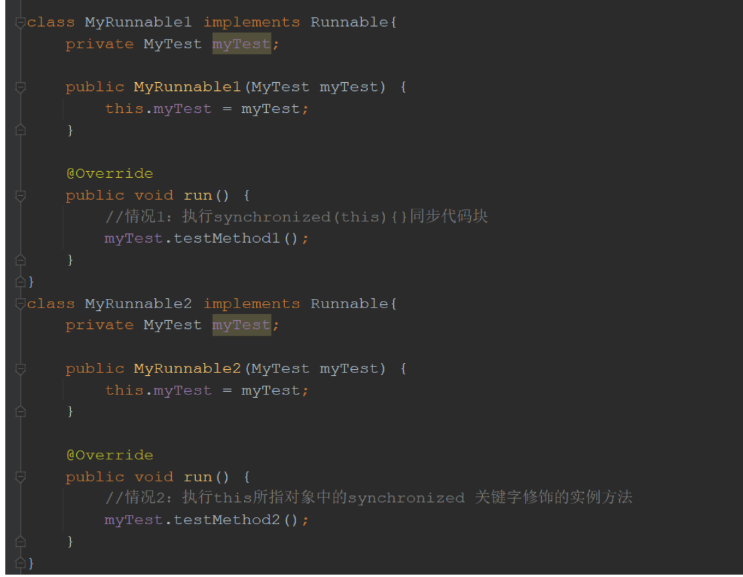The height and width of the screenshot is (577, 743).
Task: Collapse the MyRunnable1 class fold marker
Action: [x=21, y=23]
